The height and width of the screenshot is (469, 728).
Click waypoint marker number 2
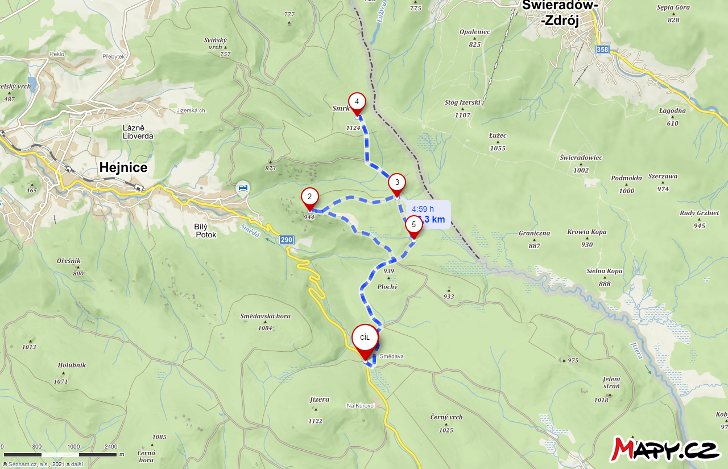pos(309,199)
